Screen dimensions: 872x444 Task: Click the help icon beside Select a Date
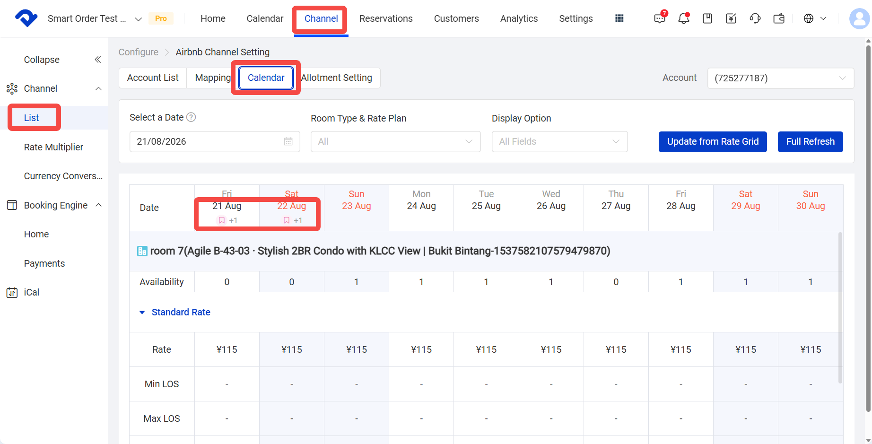coord(191,117)
